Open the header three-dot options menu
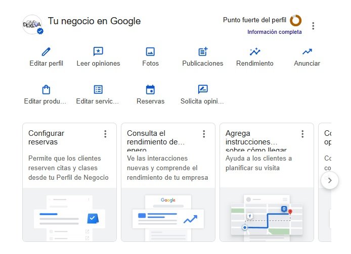 (x=313, y=26)
